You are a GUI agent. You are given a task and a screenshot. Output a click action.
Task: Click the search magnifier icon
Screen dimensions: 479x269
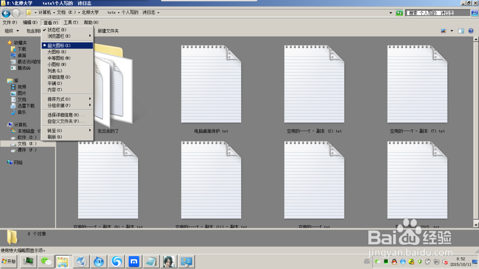tap(474, 13)
